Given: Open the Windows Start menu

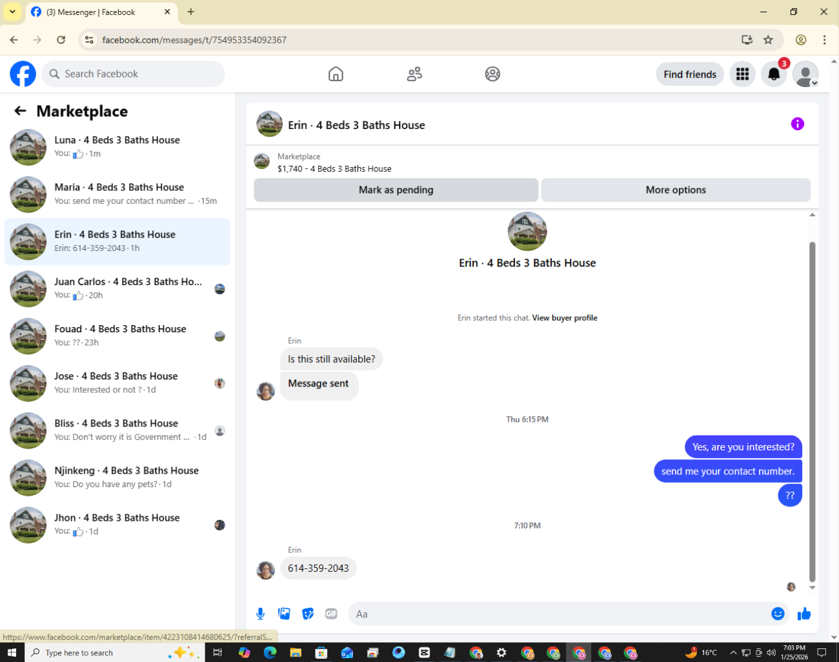Looking at the screenshot, I should pyautogui.click(x=12, y=652).
